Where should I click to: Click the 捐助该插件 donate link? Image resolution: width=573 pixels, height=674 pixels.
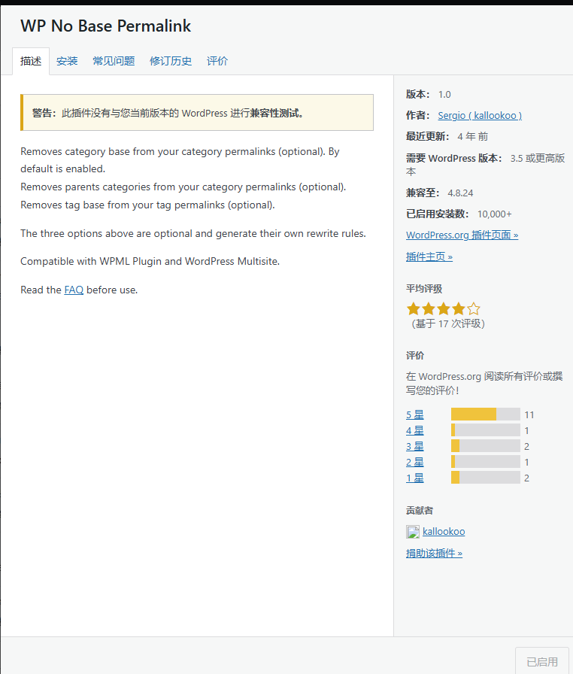point(434,553)
